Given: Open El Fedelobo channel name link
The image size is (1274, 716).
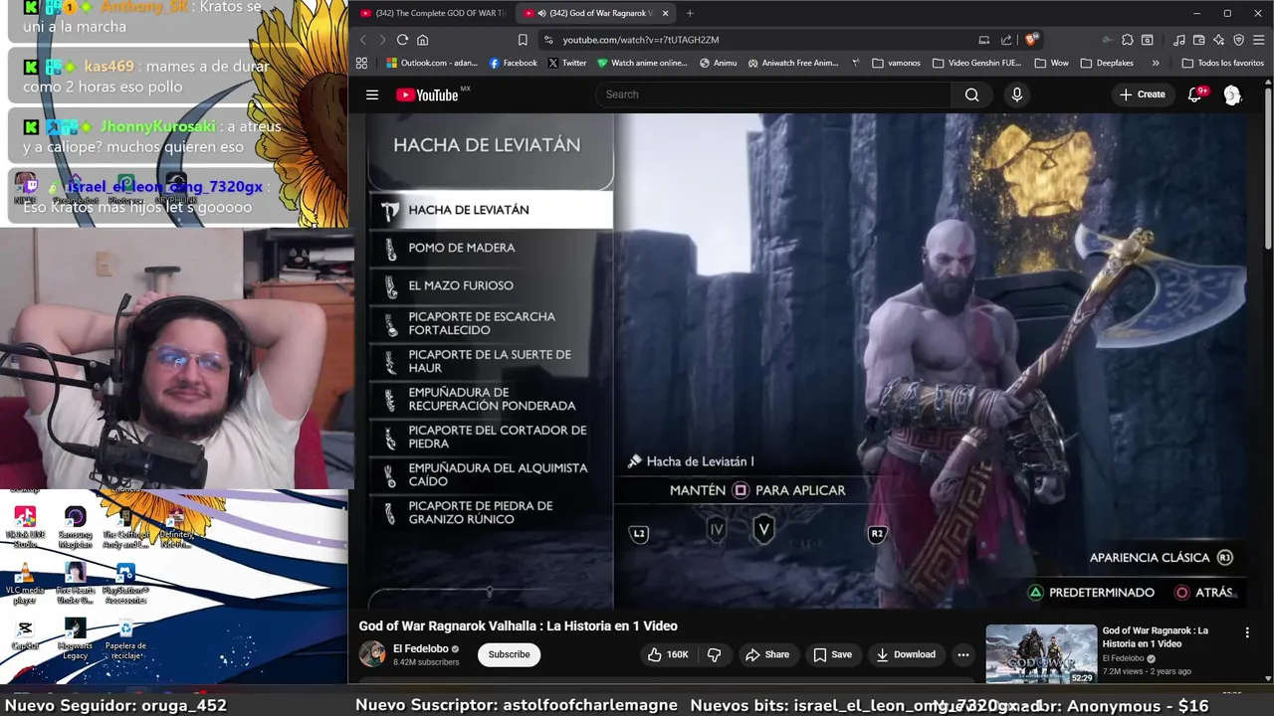Looking at the screenshot, I should point(421,648).
